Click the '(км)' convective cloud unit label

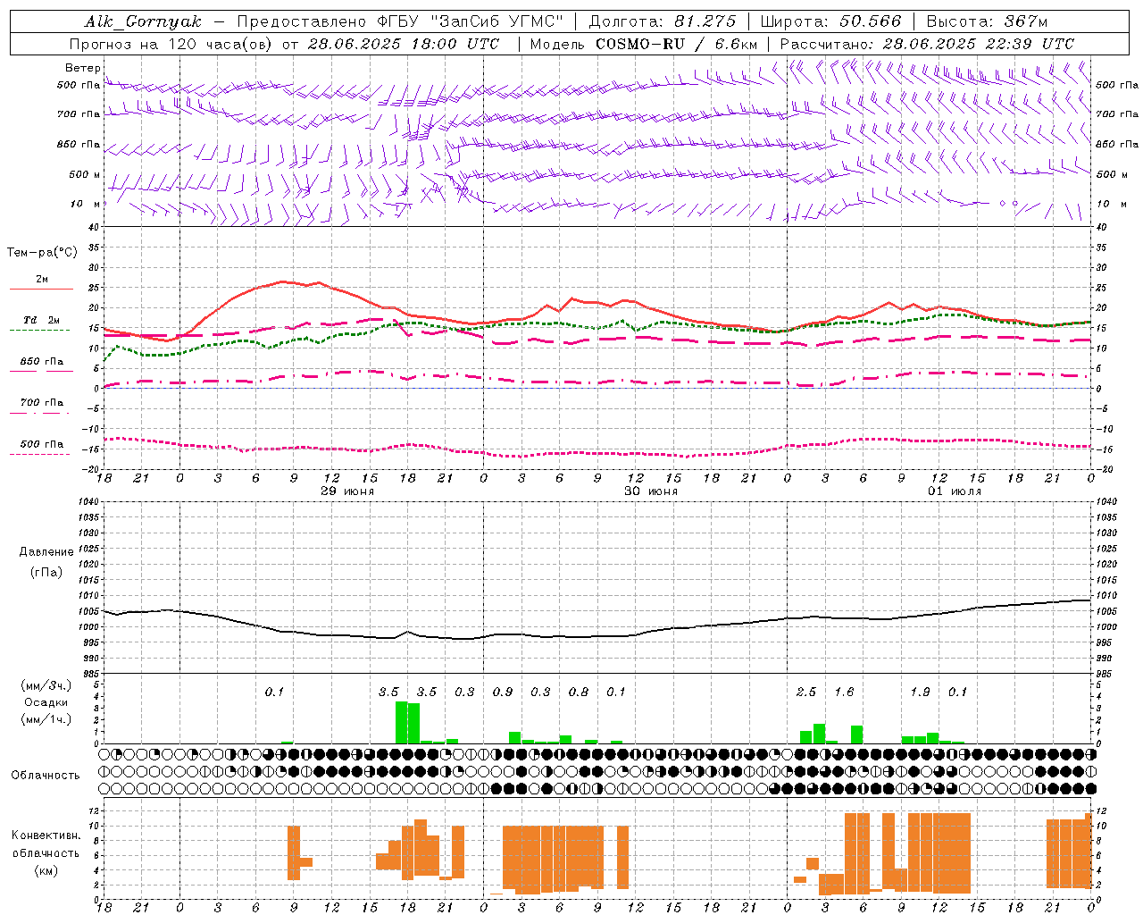[46, 869]
